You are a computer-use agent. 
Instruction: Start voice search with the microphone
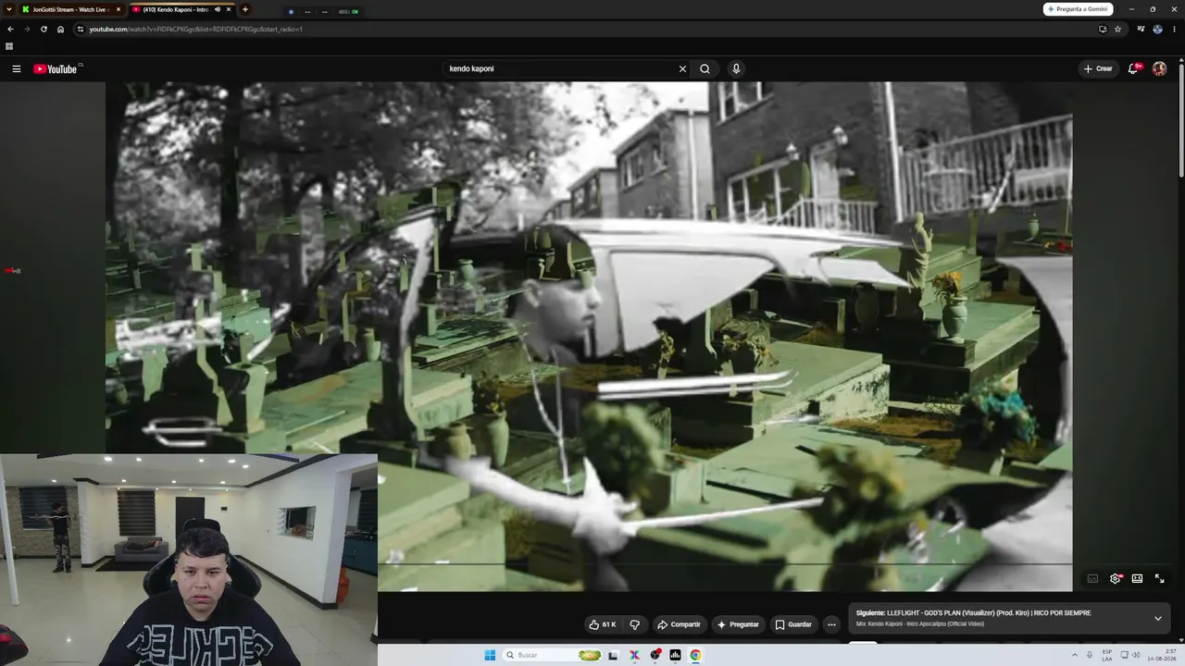[x=736, y=68]
